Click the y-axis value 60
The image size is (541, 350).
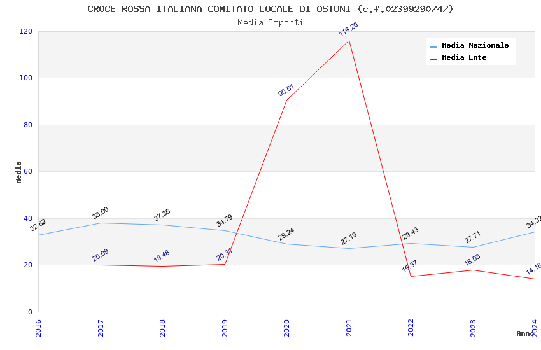[x=28, y=171]
